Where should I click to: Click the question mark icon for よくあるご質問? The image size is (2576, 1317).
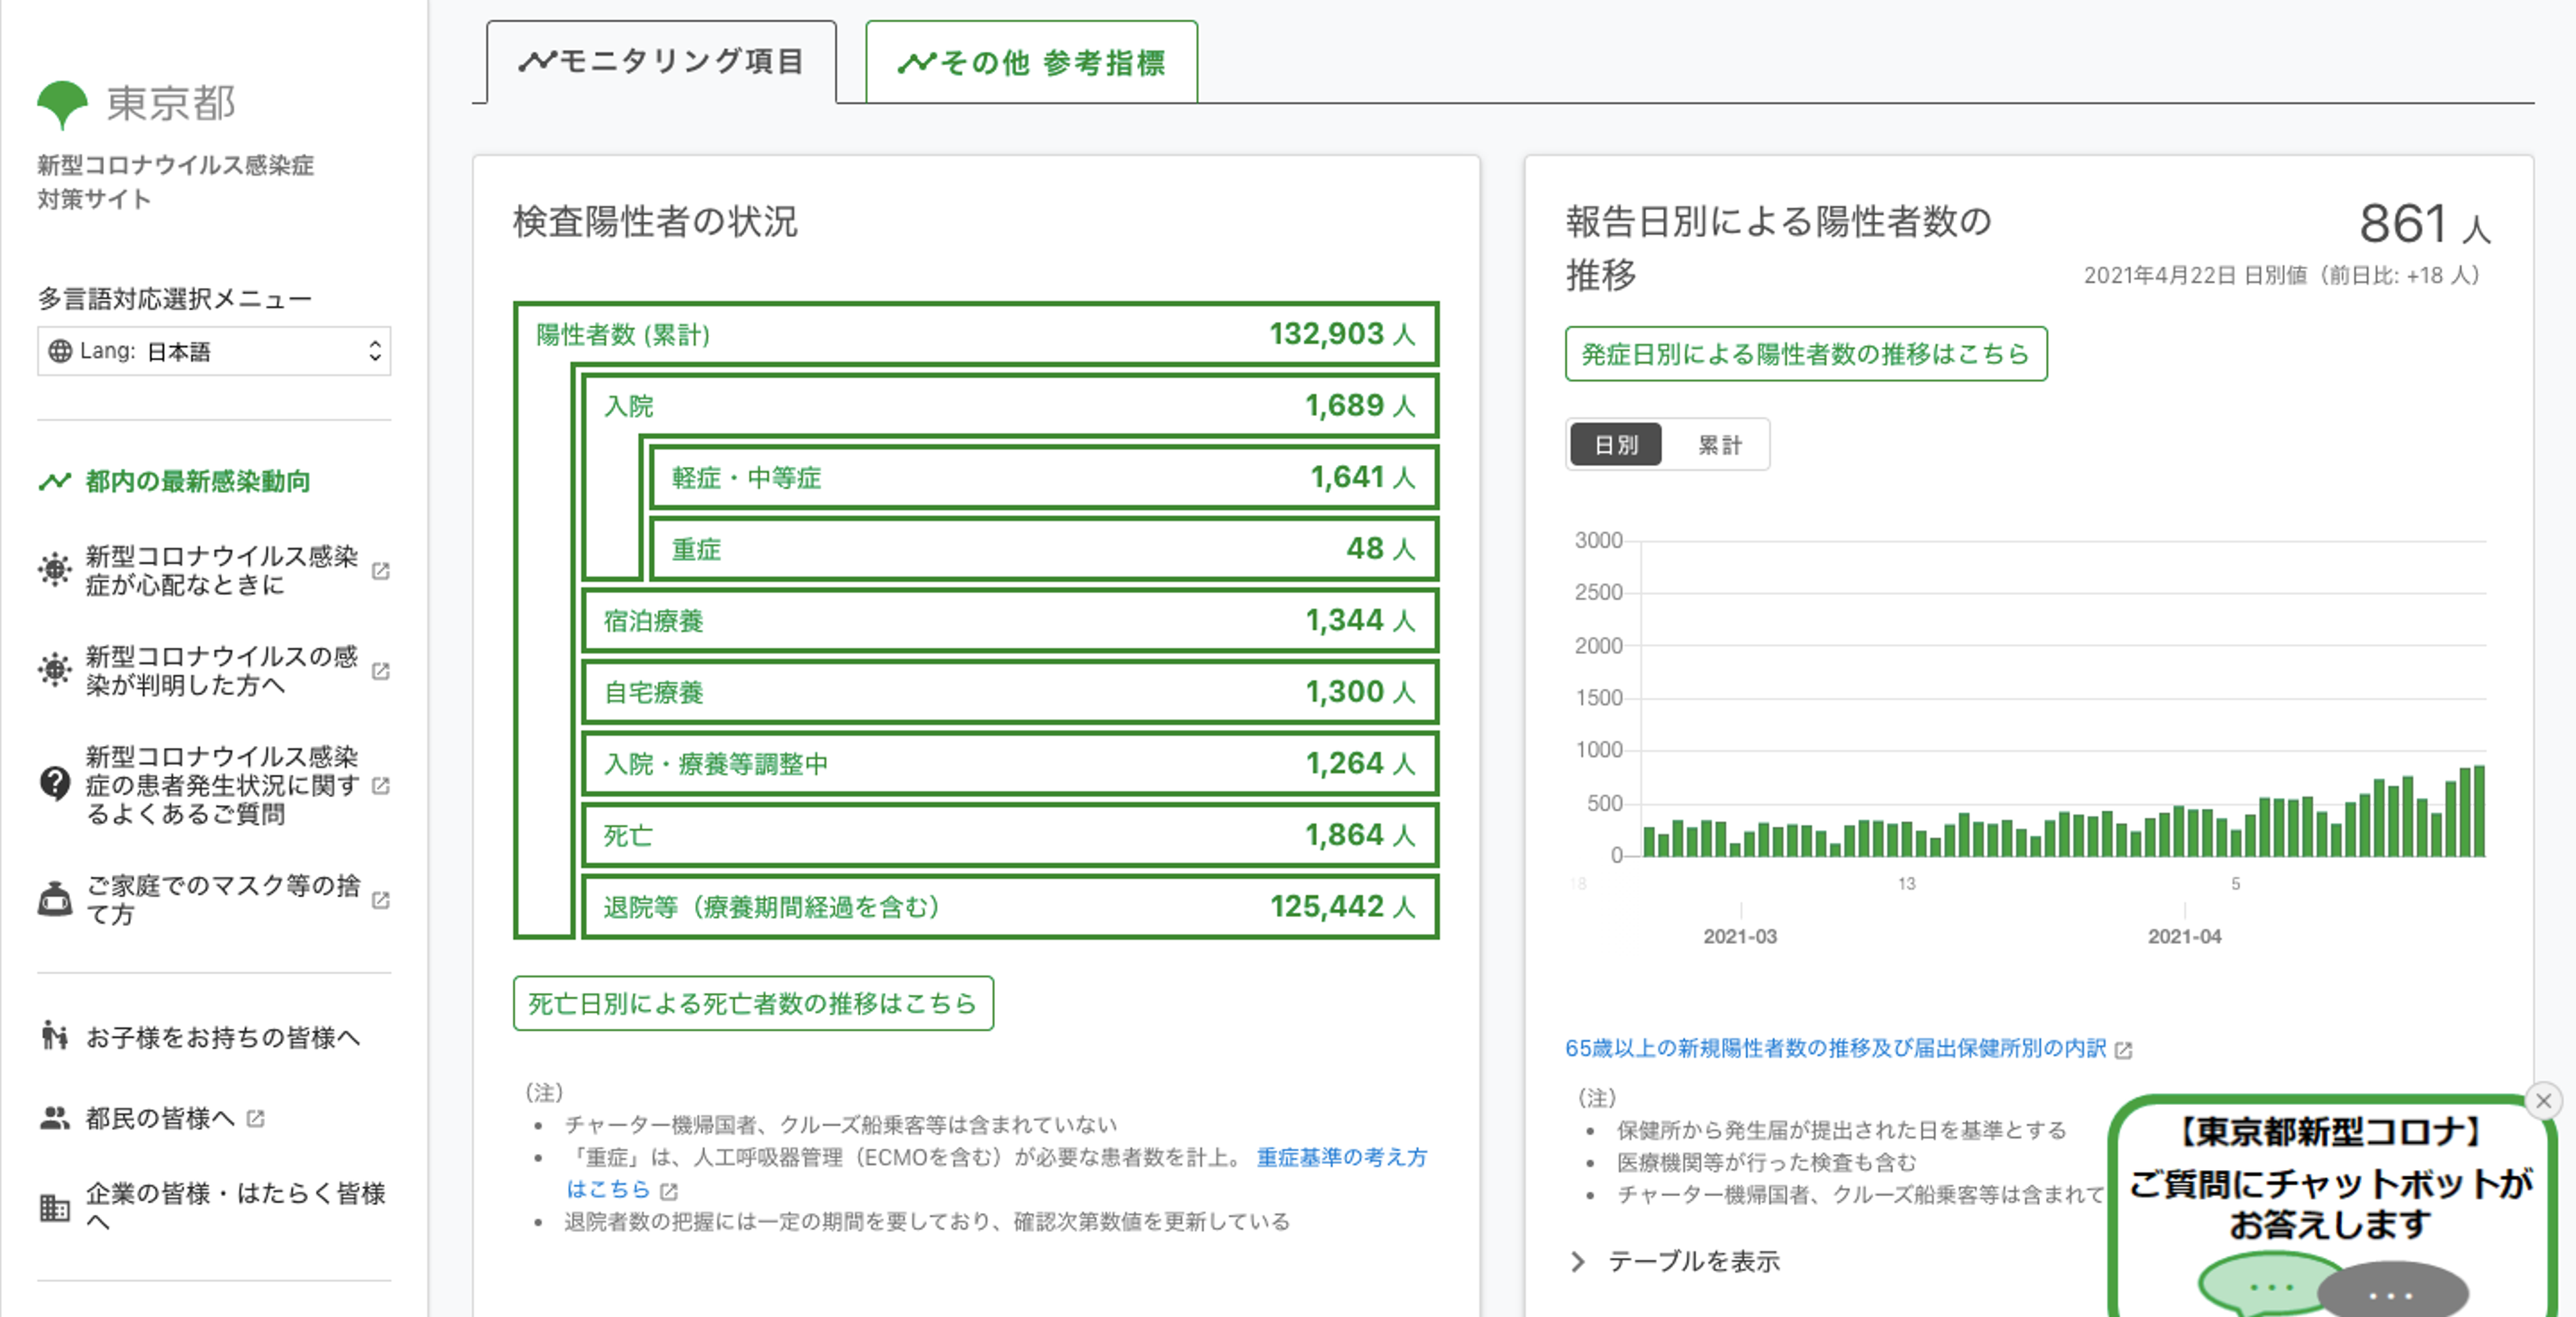tap(55, 784)
